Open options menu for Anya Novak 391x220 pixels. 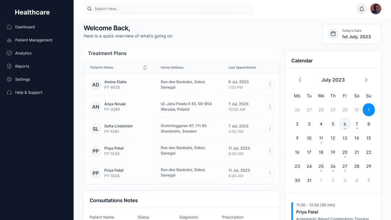click(270, 107)
